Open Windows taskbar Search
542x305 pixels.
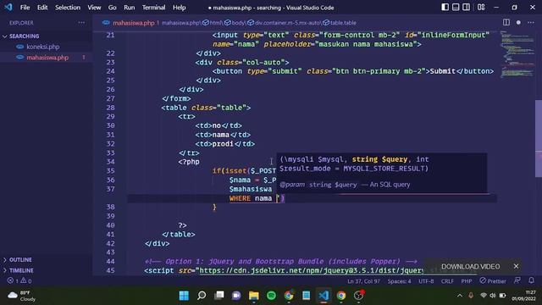pyautogui.click(x=202, y=296)
